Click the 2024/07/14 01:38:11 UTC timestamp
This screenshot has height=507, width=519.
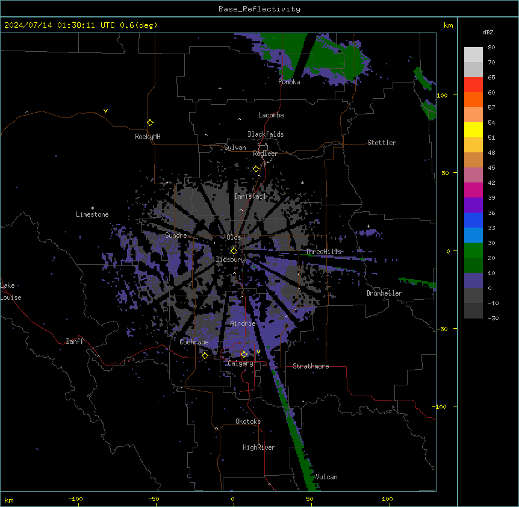pos(60,25)
